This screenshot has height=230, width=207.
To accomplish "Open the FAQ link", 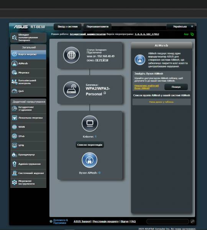I will [x=133, y=221].
